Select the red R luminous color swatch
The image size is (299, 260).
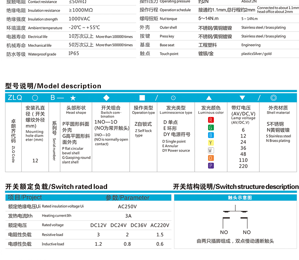tap(211, 120)
